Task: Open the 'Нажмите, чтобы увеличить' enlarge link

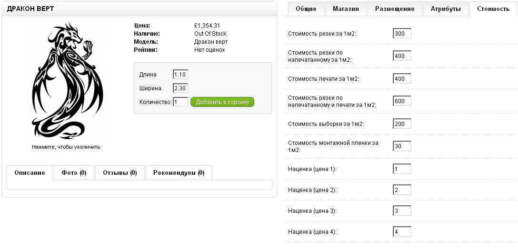Action: (66, 147)
